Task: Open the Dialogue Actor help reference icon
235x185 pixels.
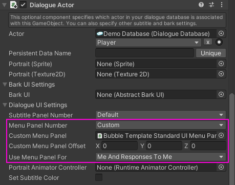Action: pos(201,5)
